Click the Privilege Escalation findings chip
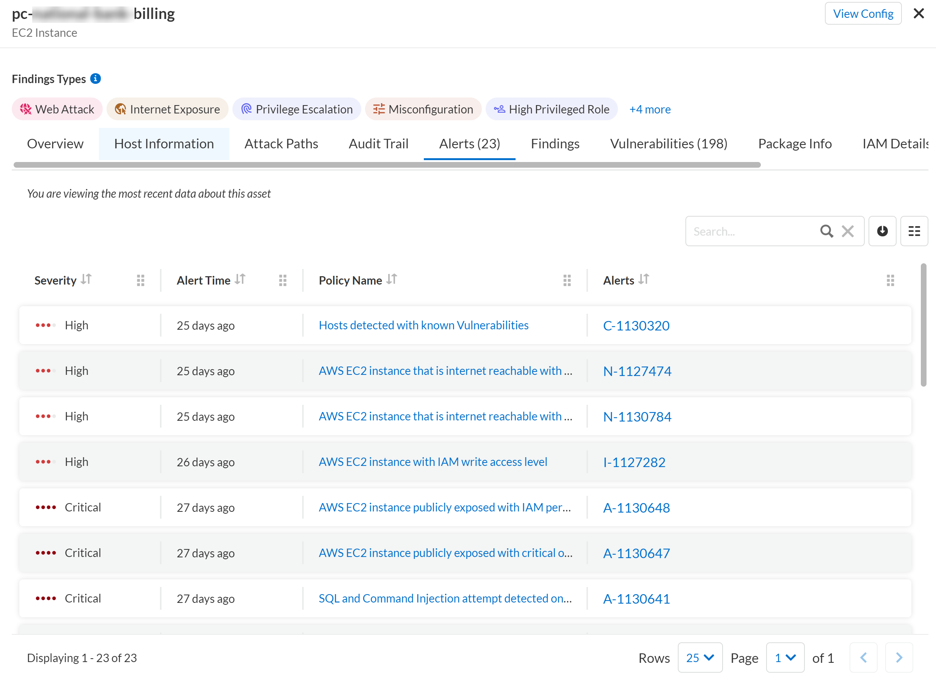The height and width of the screenshot is (678, 936). pos(297,109)
